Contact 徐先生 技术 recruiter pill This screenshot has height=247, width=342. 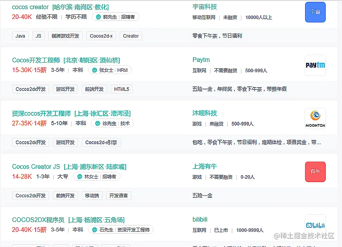[x=112, y=124]
